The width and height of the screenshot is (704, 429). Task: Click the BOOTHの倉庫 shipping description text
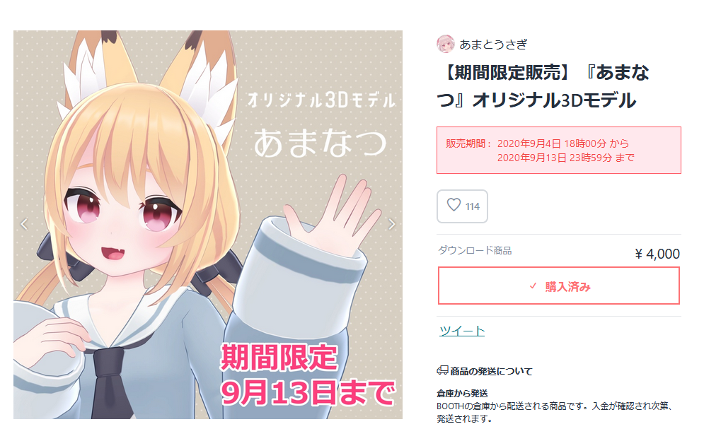tap(555, 413)
